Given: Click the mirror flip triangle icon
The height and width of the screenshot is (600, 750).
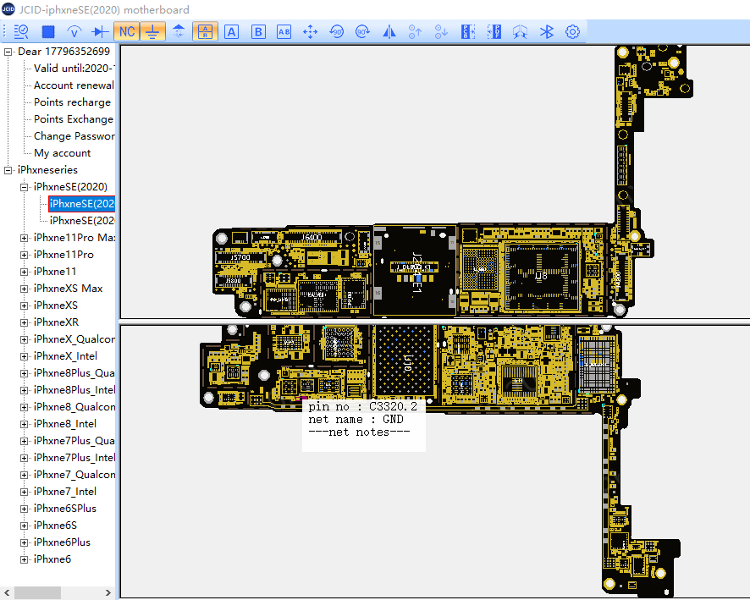Looking at the screenshot, I should [389, 32].
